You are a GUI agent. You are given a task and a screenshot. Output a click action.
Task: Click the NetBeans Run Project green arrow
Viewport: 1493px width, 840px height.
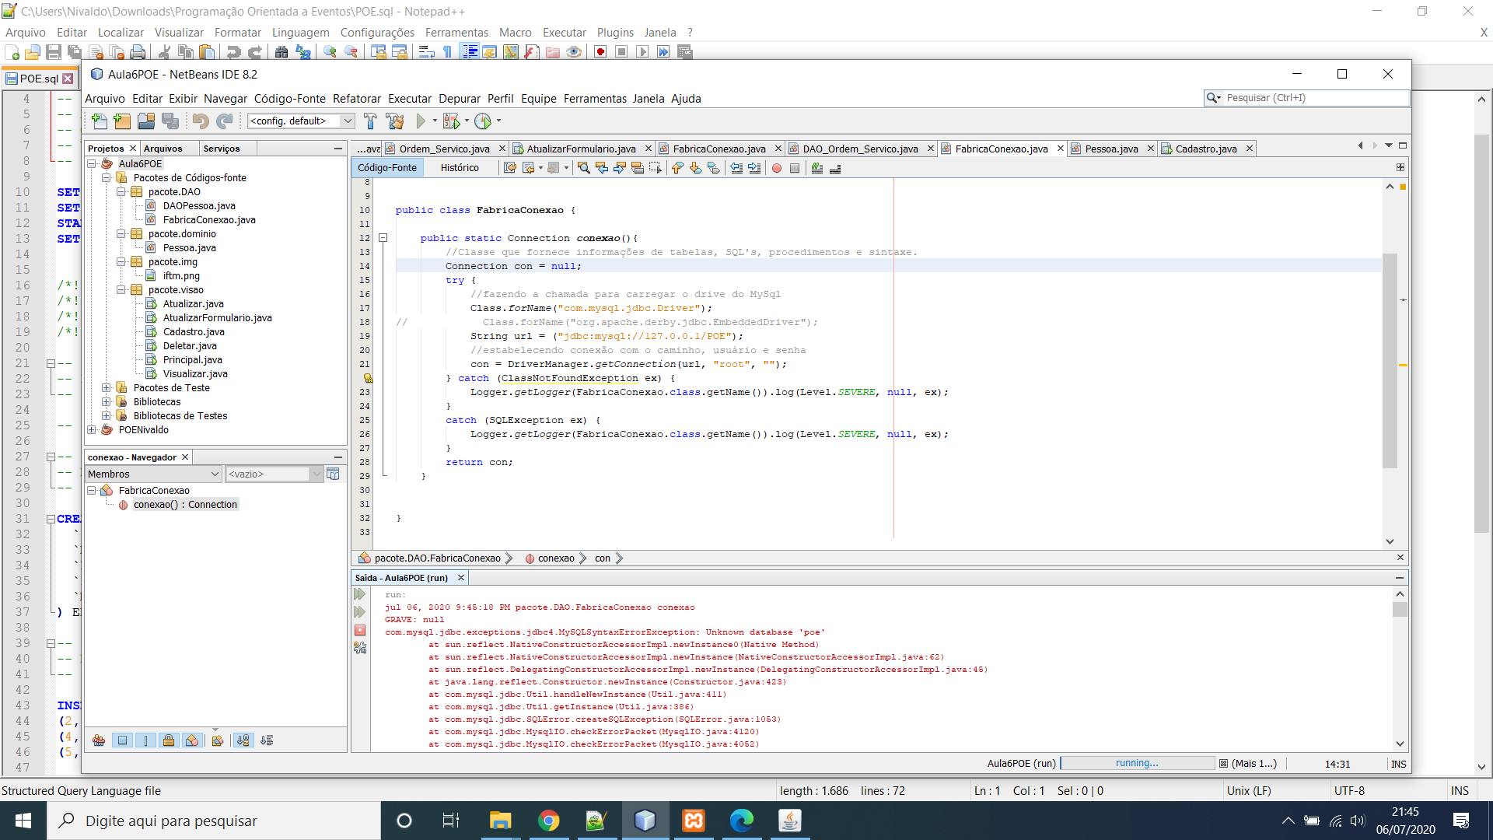(x=421, y=121)
